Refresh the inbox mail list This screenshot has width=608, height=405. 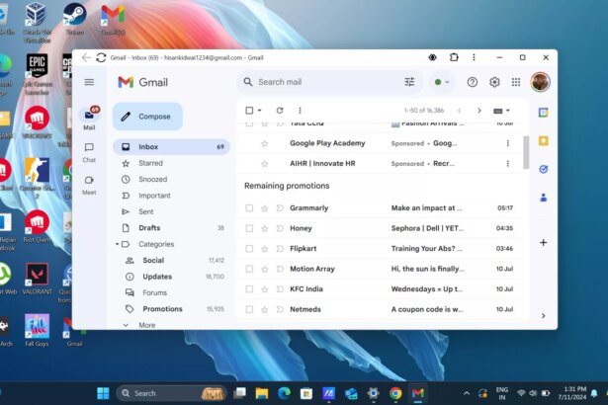click(280, 111)
